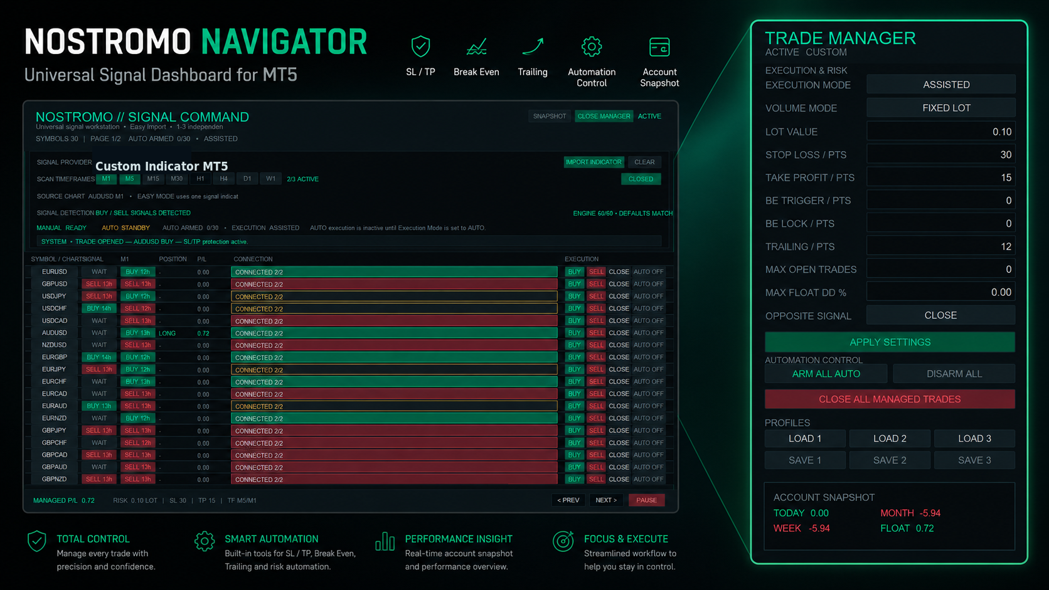Click the Focus & Execute target icon

pyautogui.click(x=563, y=541)
